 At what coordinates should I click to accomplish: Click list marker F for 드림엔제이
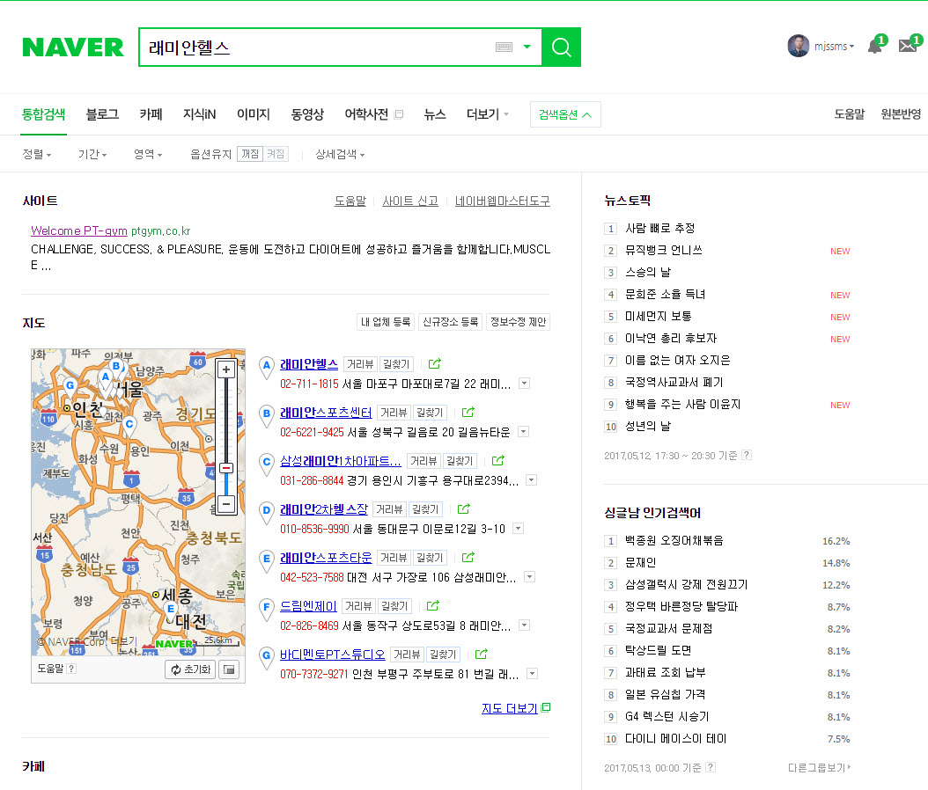267,609
